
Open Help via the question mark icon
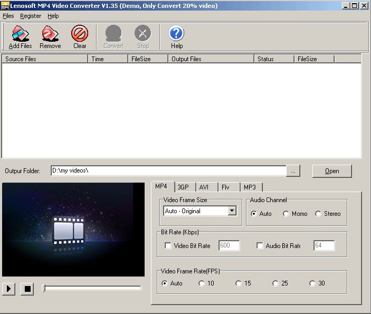point(176,34)
